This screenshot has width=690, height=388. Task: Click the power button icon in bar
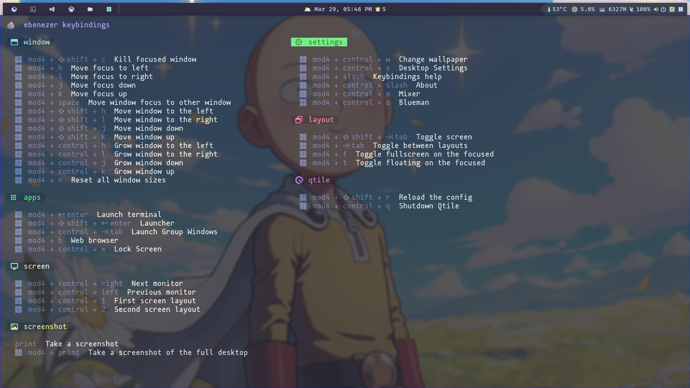(663, 9)
